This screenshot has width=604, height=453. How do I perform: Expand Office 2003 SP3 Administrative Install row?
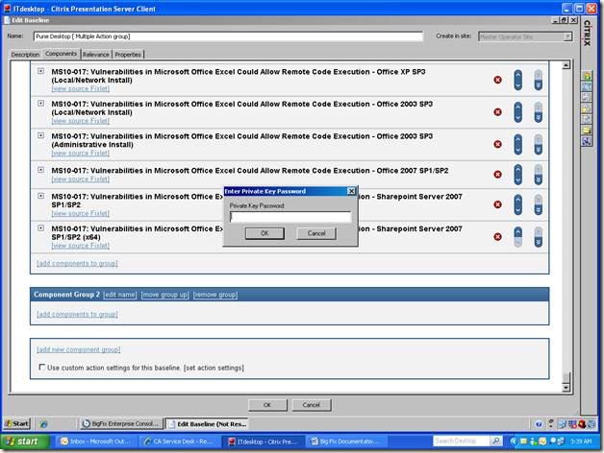pyautogui.click(x=40, y=135)
